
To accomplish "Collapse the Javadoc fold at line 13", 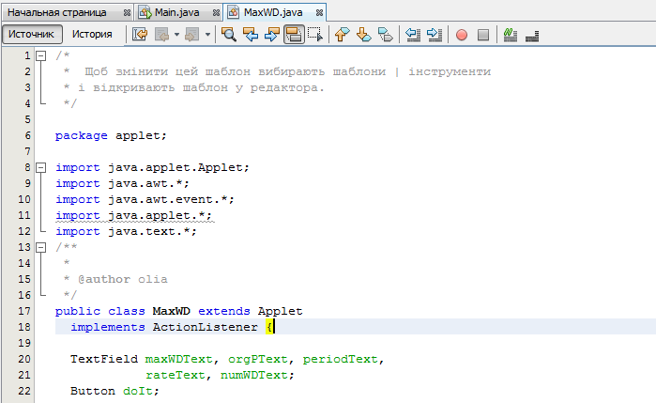I will tap(40, 248).
